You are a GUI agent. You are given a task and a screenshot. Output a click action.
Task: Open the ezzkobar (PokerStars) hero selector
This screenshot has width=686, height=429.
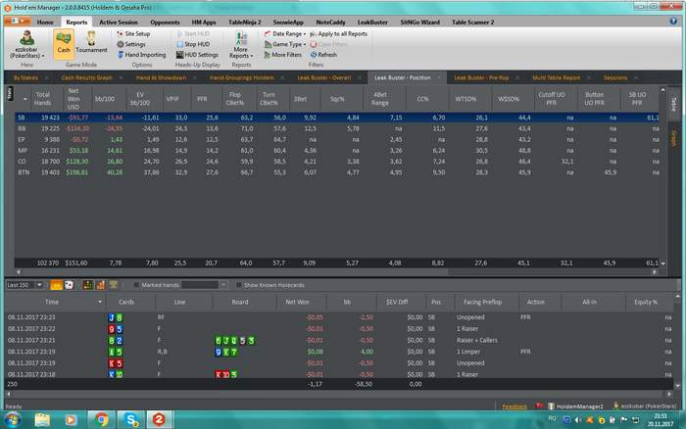[27, 45]
